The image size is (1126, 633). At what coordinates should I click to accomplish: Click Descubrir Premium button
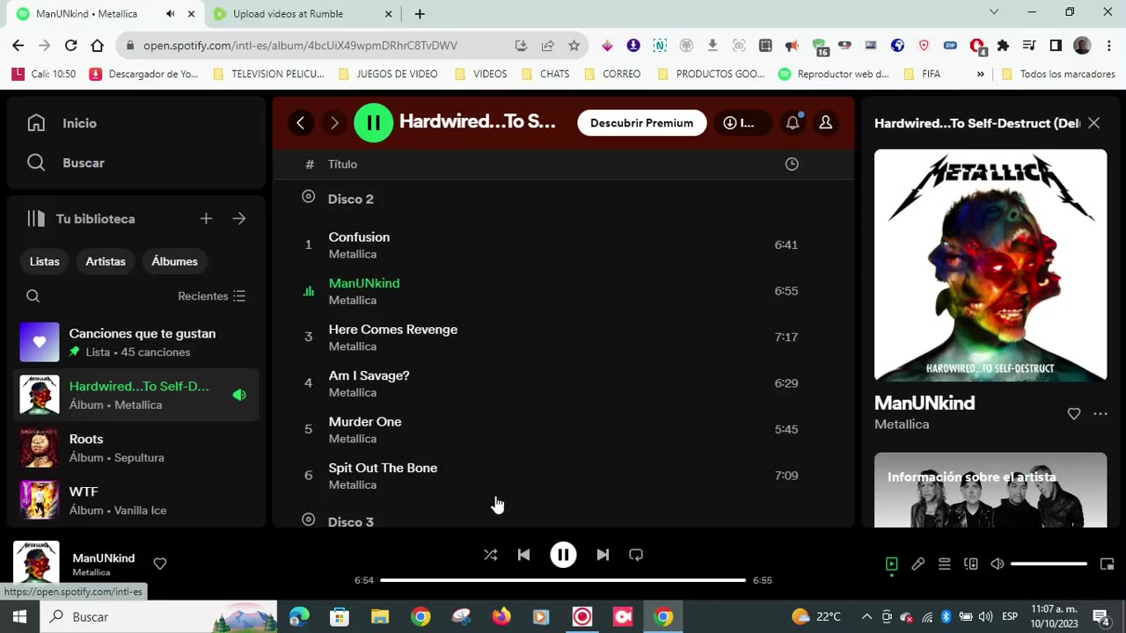[642, 123]
